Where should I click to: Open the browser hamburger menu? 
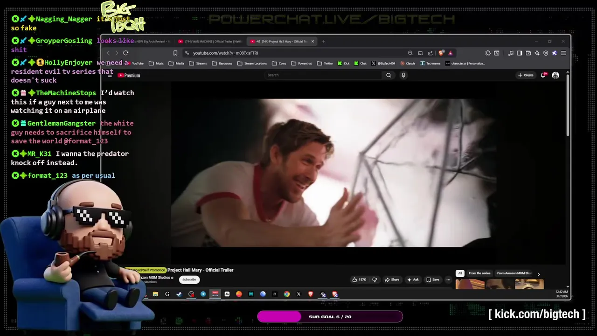563,53
